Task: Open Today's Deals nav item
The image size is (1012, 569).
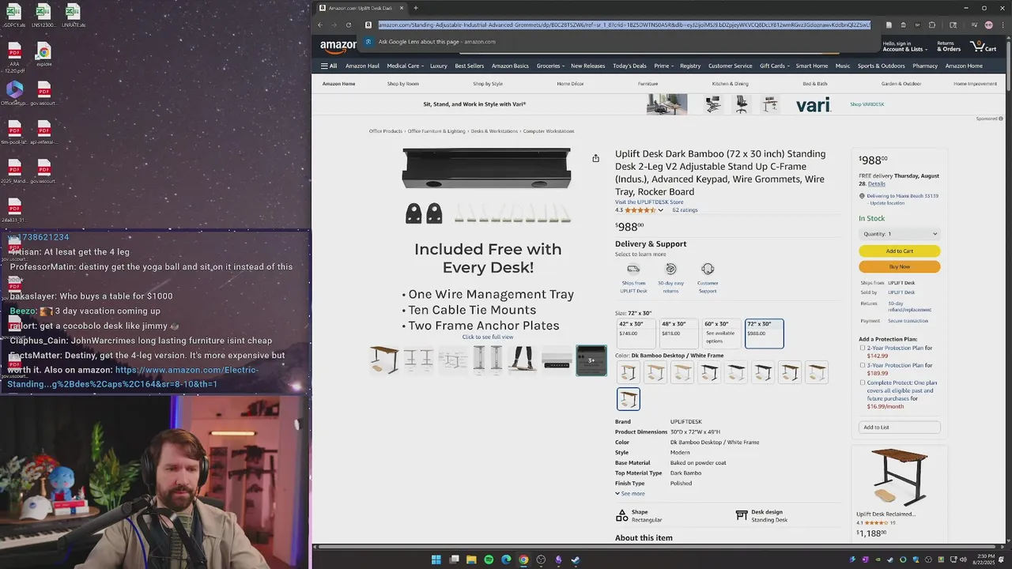Action: click(x=629, y=66)
